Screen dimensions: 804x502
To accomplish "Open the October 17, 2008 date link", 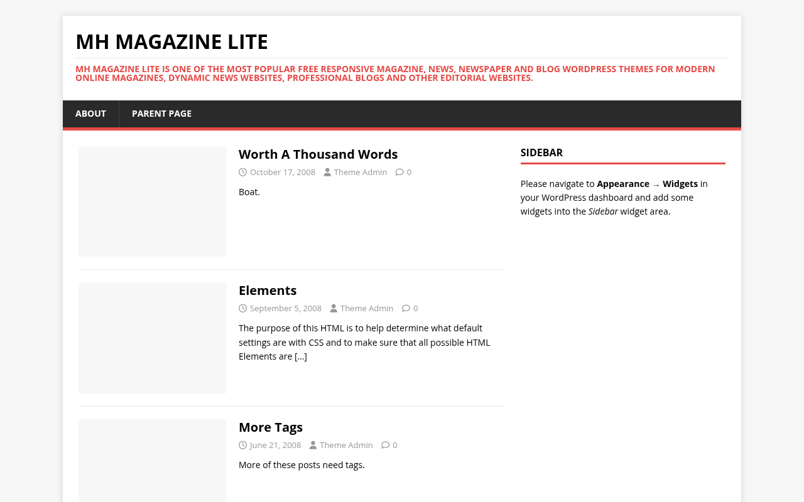I will coord(283,172).
